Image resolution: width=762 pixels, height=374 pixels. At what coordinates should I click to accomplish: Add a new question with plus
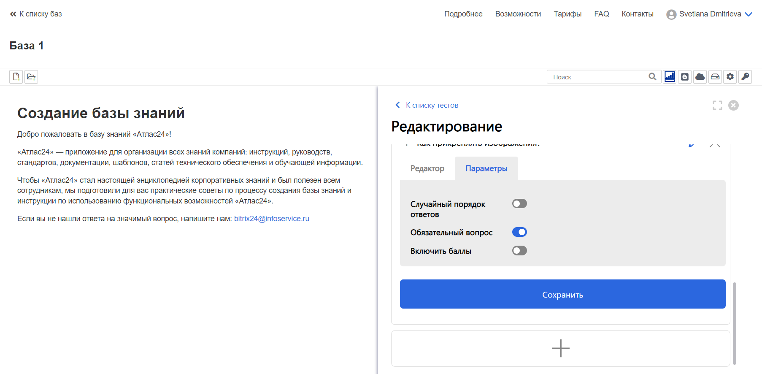[561, 348]
